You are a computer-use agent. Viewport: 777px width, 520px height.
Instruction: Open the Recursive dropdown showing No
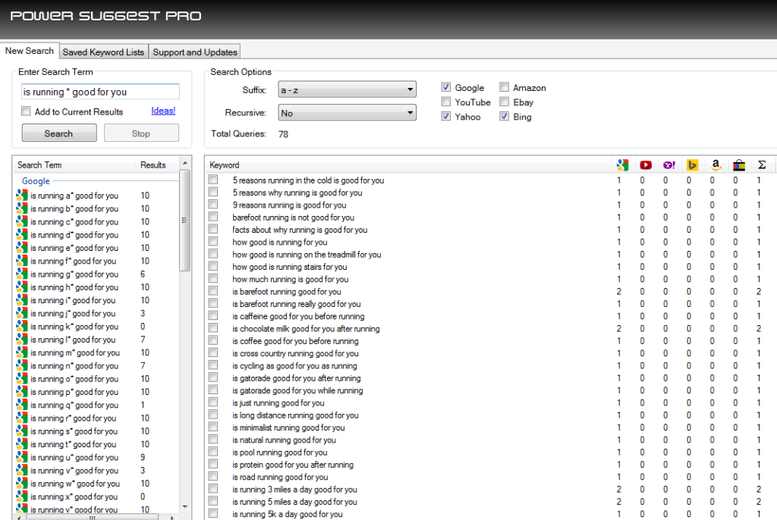[347, 112]
